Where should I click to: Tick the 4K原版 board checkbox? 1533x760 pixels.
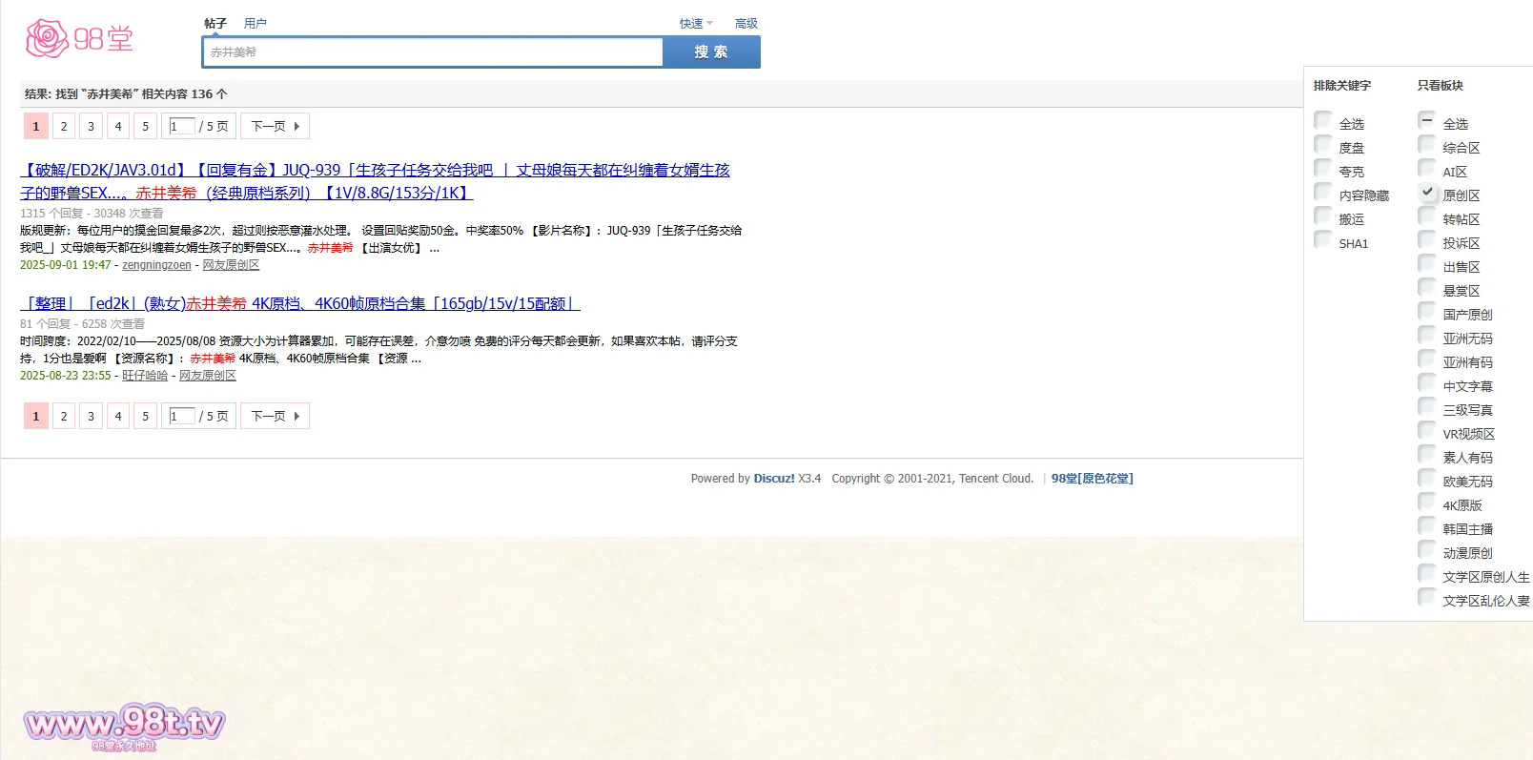click(1427, 503)
